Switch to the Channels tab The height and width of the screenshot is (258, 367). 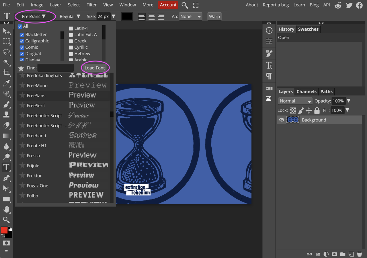click(306, 92)
